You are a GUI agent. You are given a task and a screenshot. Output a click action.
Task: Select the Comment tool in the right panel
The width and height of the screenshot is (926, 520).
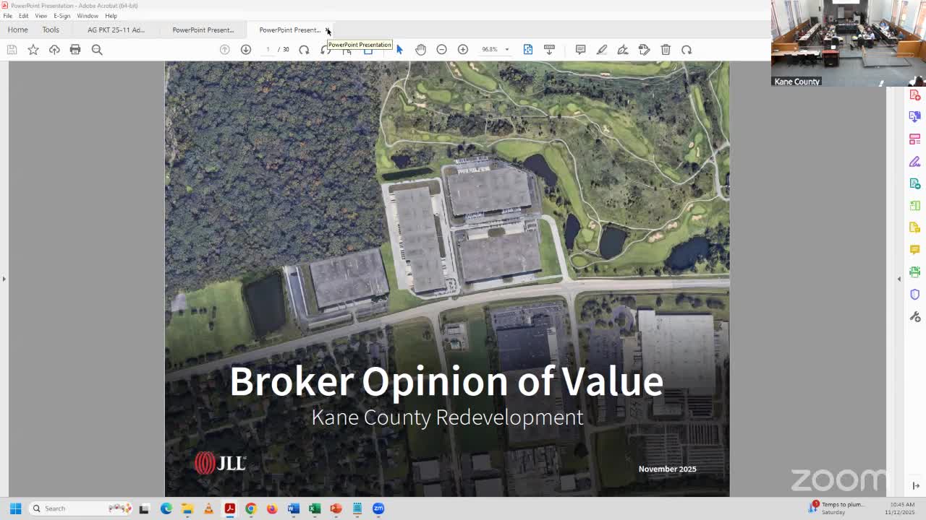click(x=914, y=248)
